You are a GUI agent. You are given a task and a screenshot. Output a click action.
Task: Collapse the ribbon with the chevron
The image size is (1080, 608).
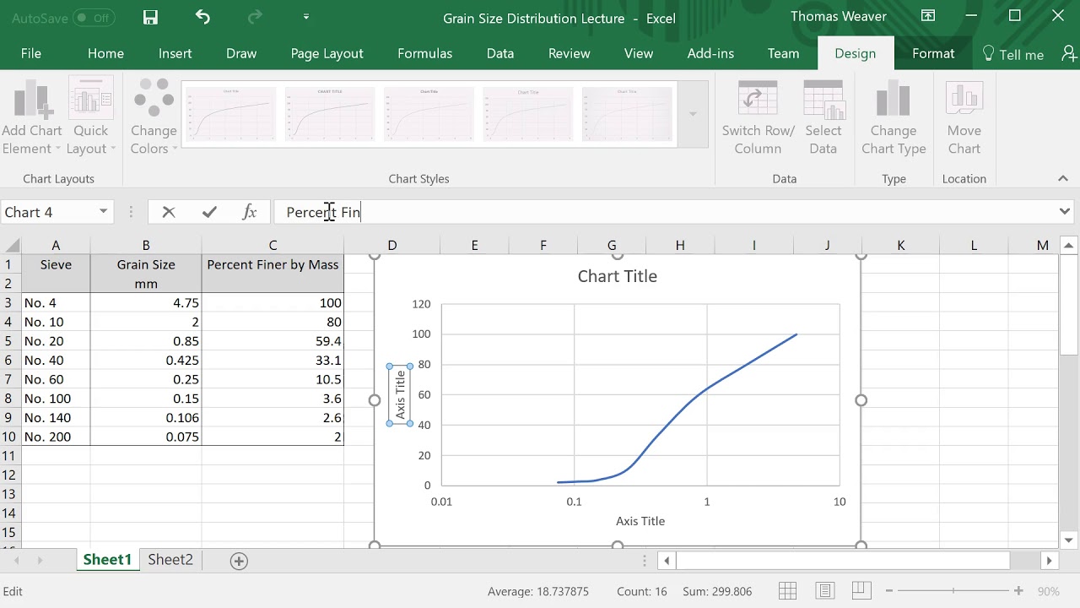tap(1063, 178)
